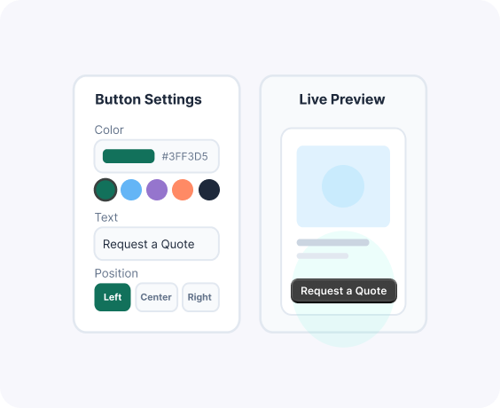Set button position to Left
This screenshot has height=408, width=500.
[113, 297]
